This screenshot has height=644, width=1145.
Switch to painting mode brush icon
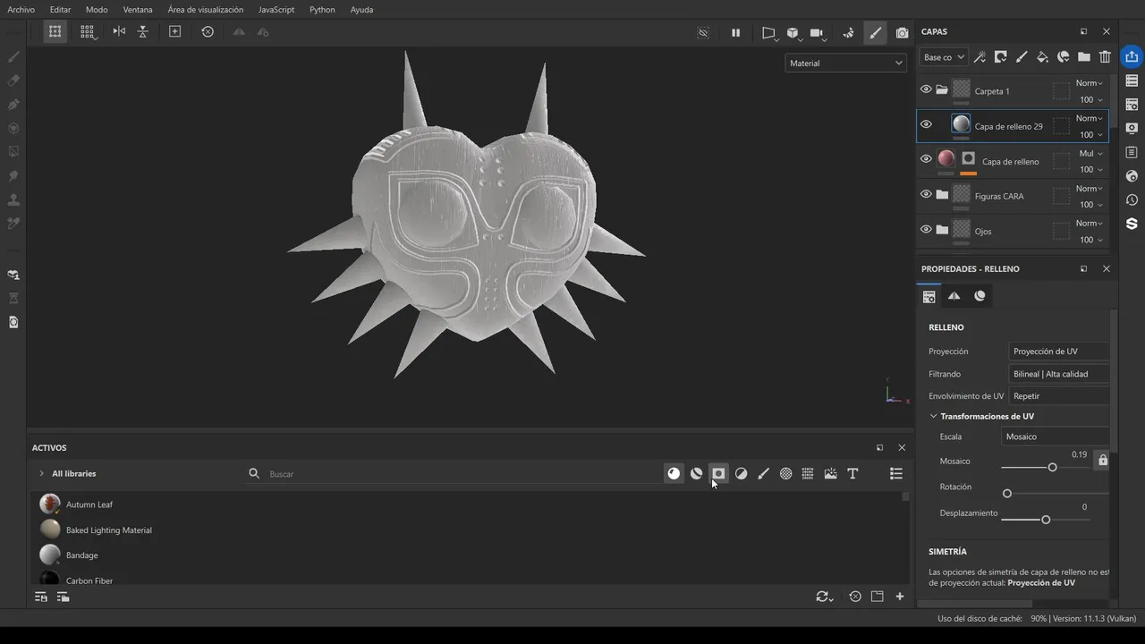point(875,32)
